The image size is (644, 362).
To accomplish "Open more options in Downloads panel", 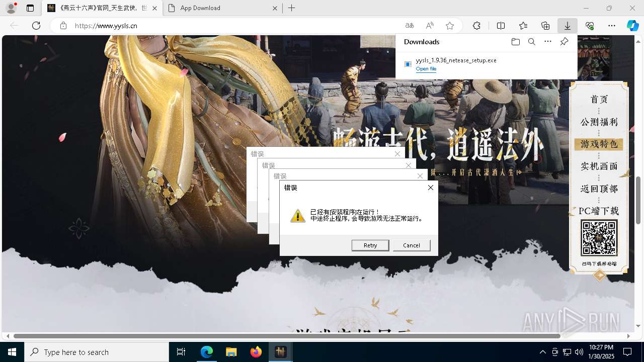I will coord(548,42).
